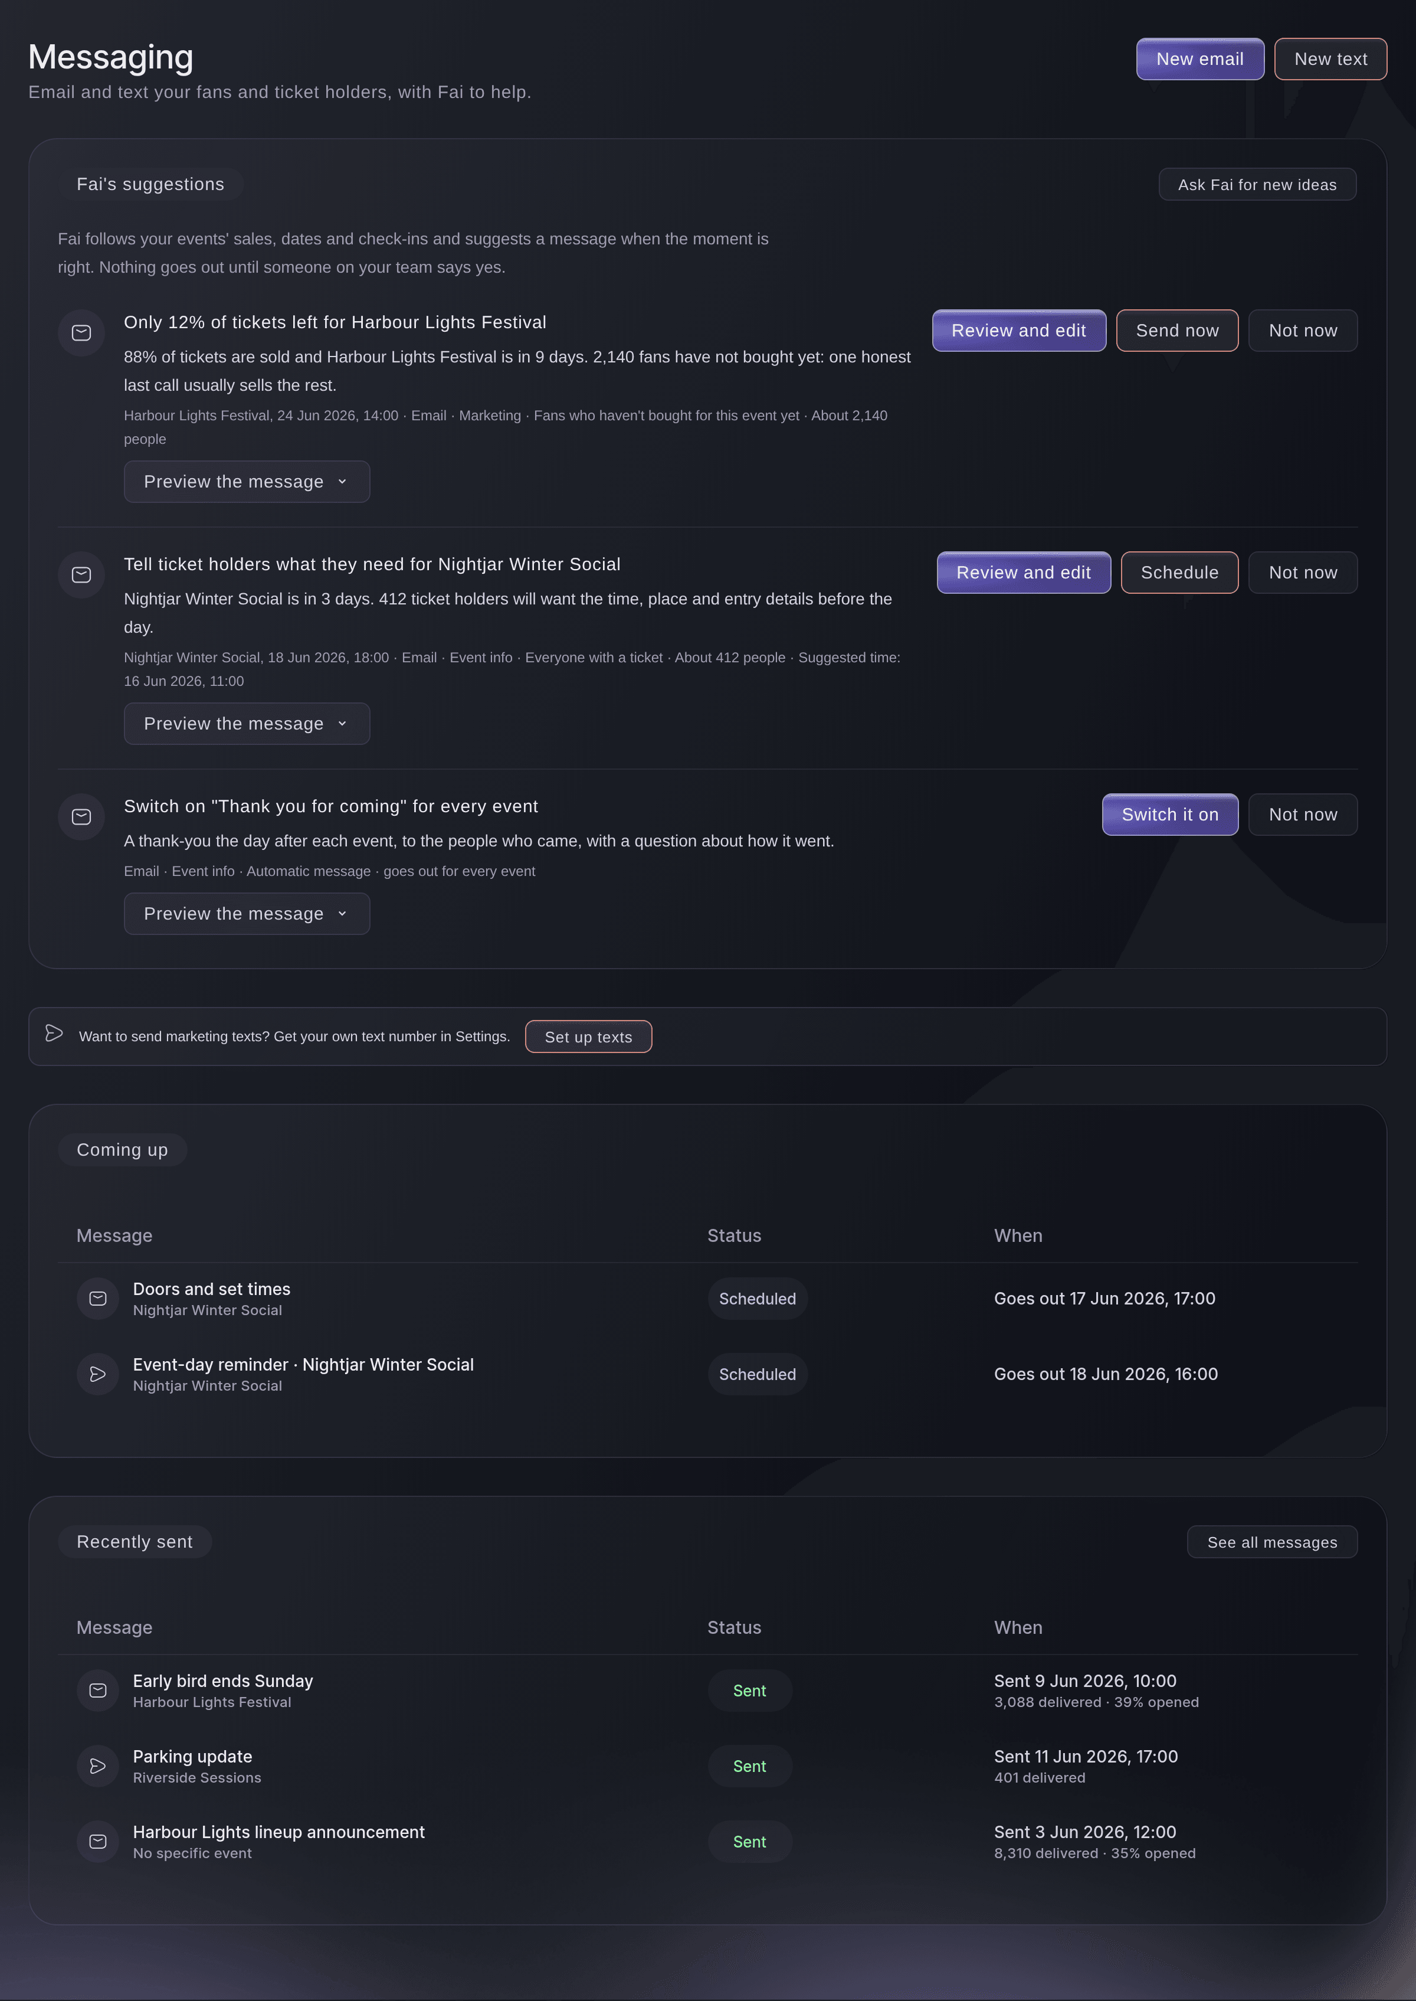Click the text-send icon in the marketing texts banner

[x=54, y=1034]
